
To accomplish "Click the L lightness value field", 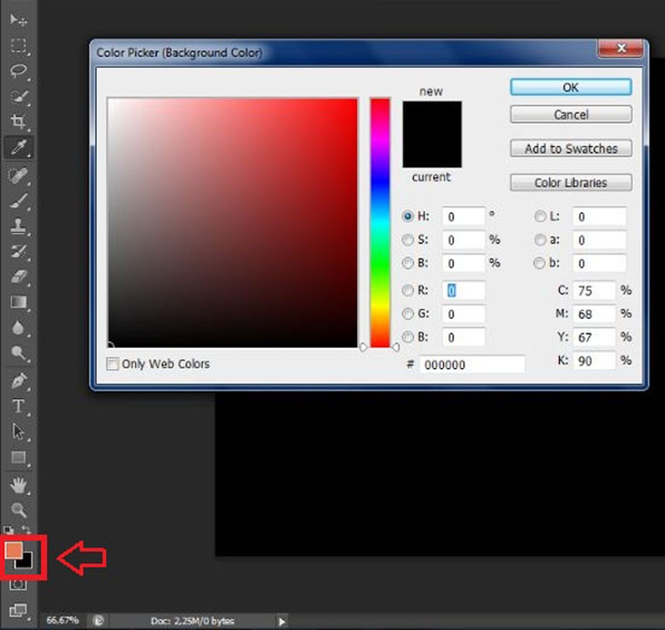I will [599, 216].
